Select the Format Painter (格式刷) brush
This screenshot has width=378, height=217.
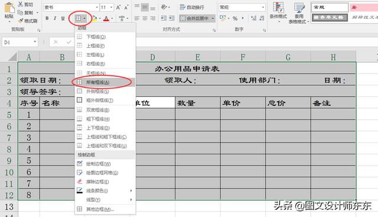[21, 21]
